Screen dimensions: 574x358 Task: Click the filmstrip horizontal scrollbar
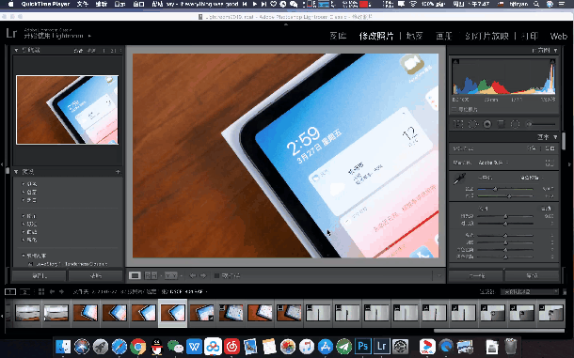(x=499, y=331)
